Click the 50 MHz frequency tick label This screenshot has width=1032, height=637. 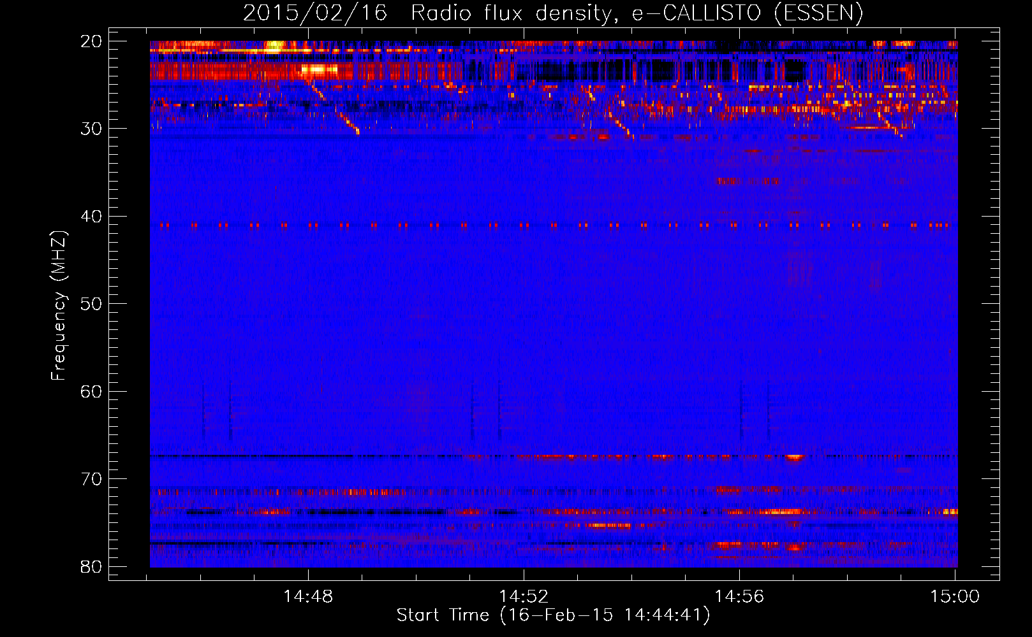tap(91, 304)
